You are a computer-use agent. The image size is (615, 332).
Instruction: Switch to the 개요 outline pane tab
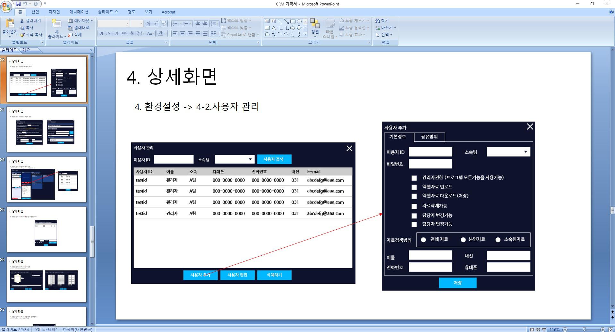[x=26, y=50]
